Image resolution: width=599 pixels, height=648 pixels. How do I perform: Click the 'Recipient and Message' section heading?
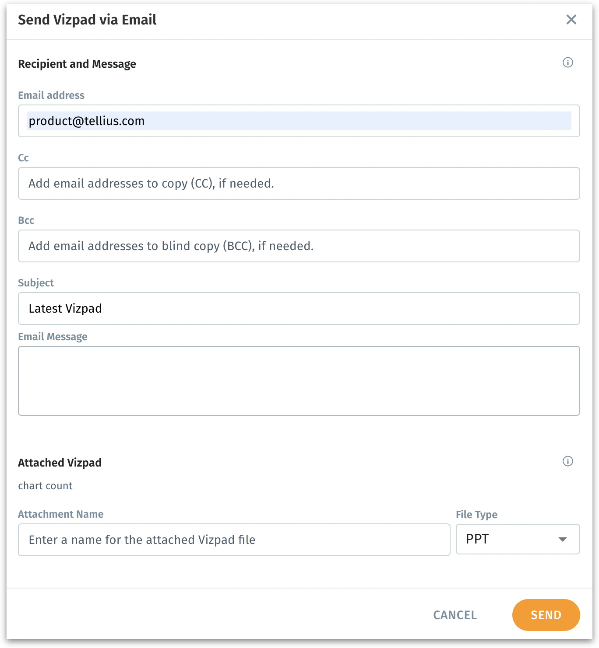77,64
